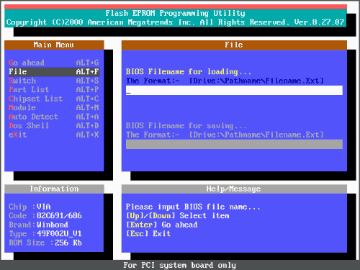Click the 'Information' panel header
Viewport: 360px width, 270px height.
pos(54,189)
